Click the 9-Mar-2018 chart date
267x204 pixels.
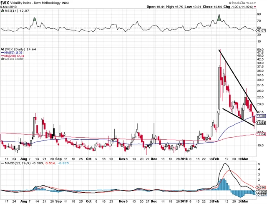(8, 7)
